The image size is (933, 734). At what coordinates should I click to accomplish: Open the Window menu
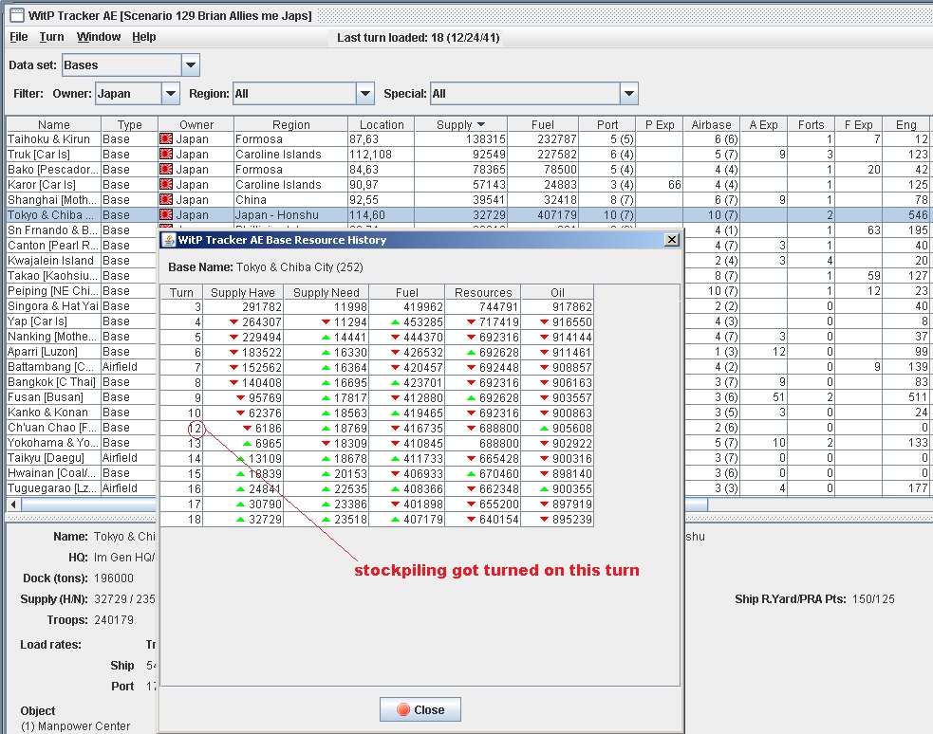(x=99, y=37)
